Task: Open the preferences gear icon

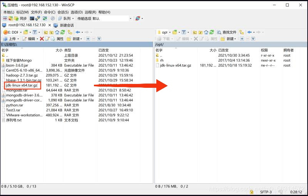Action: (x=53, y=18)
